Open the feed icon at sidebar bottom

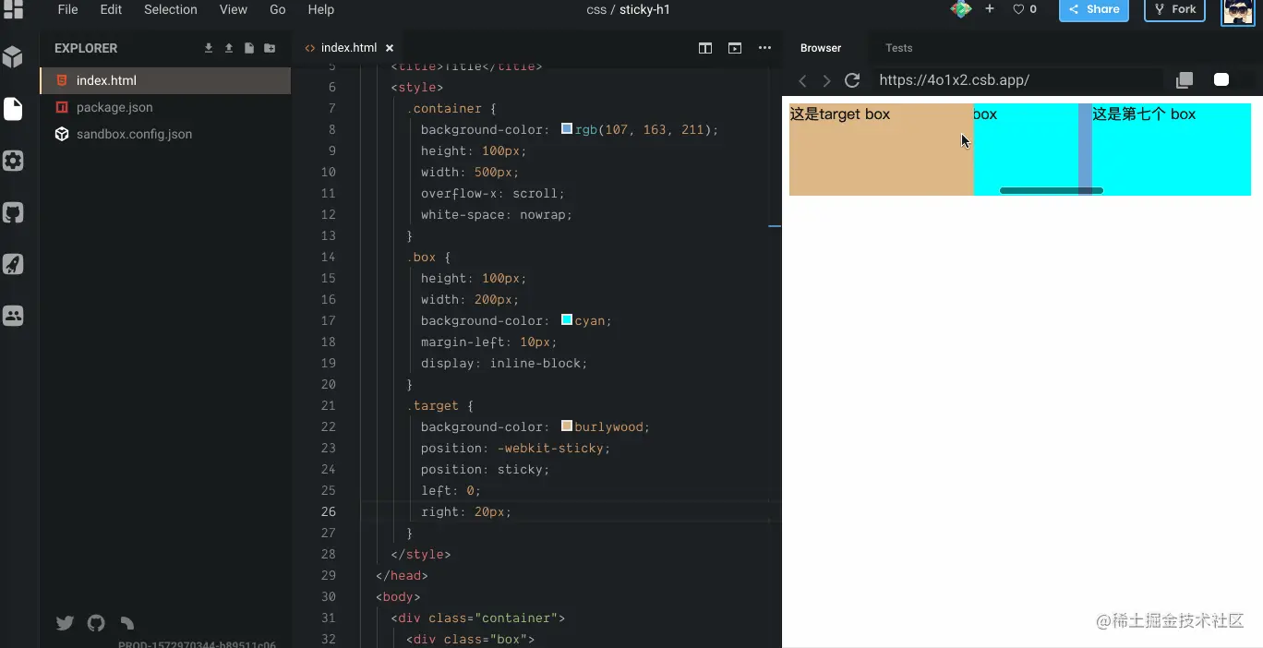[127, 623]
